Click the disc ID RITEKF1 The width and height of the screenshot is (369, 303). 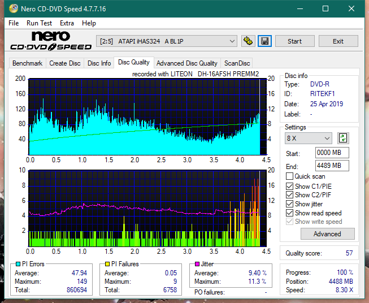tap(322, 94)
